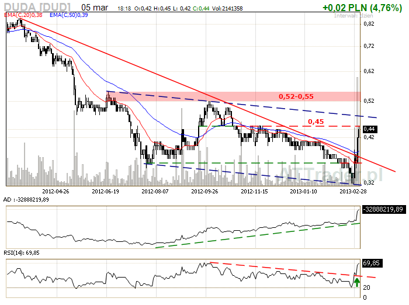Click the 2012-04-26 date axis label
Image resolution: width=409 pixels, height=305 pixels.
pos(56,191)
